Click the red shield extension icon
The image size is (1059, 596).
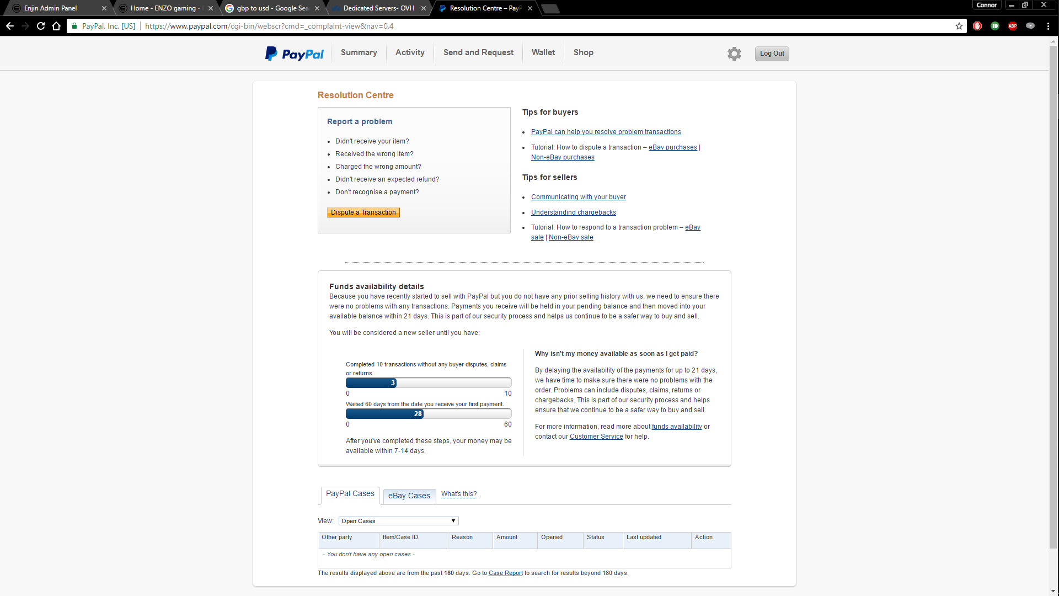pyautogui.click(x=977, y=26)
